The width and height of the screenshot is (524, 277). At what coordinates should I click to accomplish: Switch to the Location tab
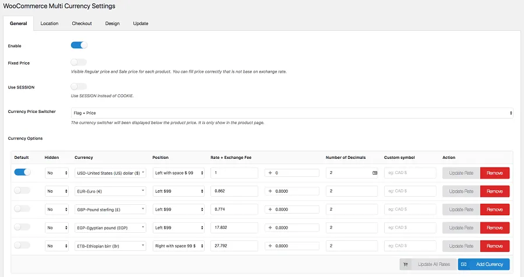click(x=50, y=23)
